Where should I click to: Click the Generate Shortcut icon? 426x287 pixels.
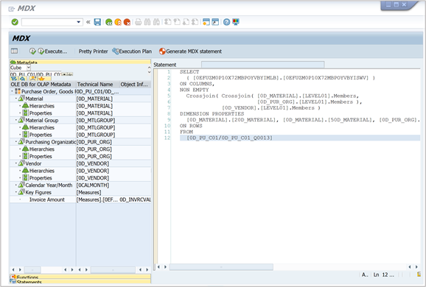[215, 22]
